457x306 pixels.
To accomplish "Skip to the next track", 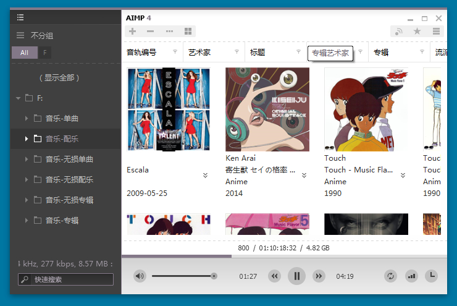I will click(x=319, y=276).
